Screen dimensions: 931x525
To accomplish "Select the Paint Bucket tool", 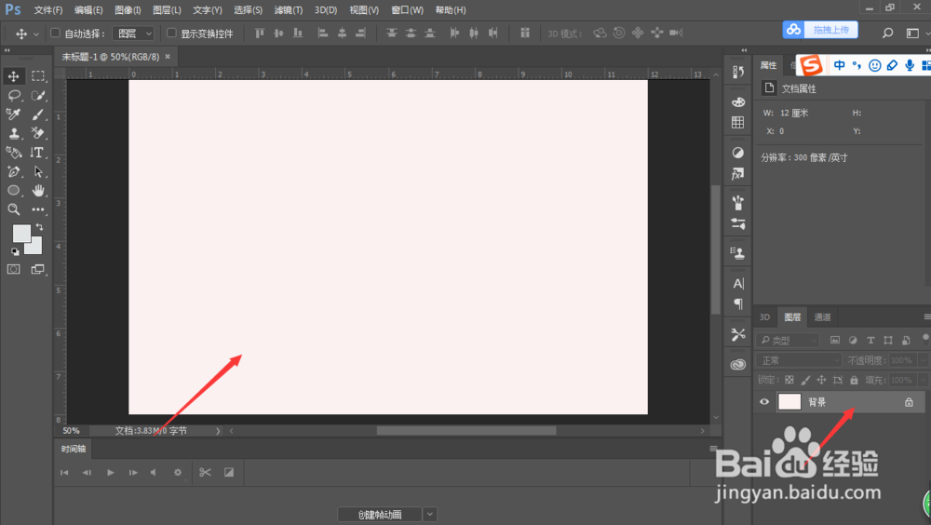I will coord(14,153).
